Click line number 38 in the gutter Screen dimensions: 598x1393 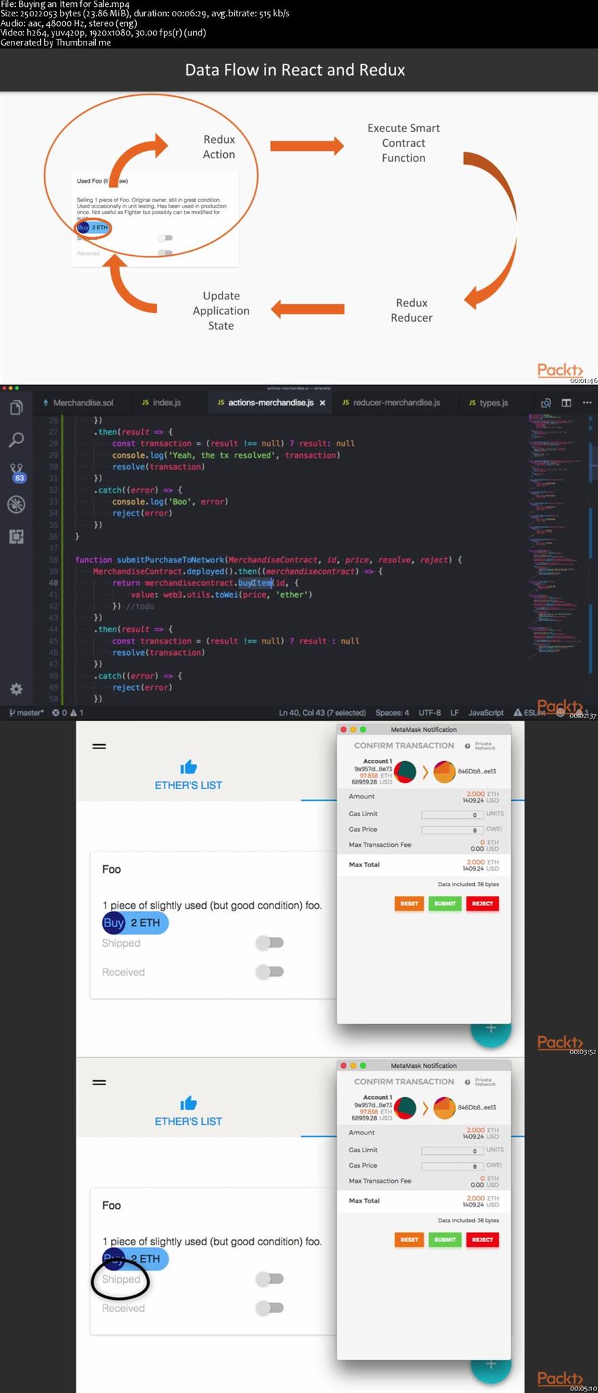pos(53,560)
